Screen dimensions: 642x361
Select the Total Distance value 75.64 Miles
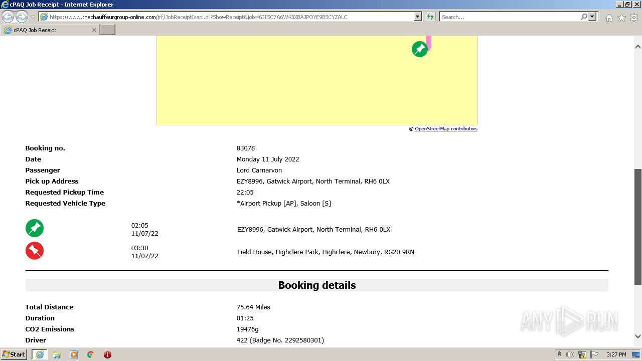coord(253,307)
